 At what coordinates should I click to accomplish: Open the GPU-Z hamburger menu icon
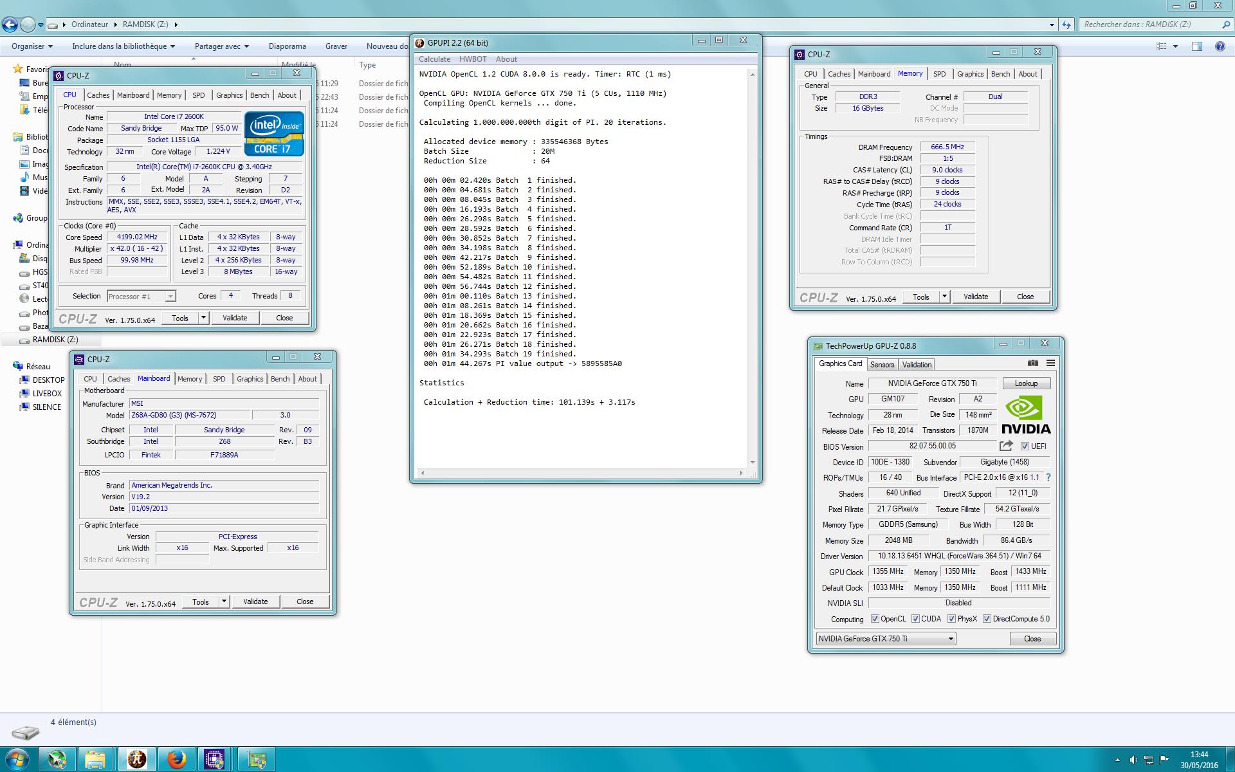(x=1050, y=363)
